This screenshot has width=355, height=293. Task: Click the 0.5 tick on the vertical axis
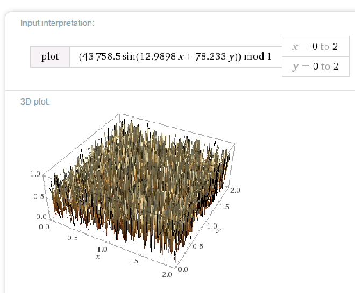(x=39, y=196)
